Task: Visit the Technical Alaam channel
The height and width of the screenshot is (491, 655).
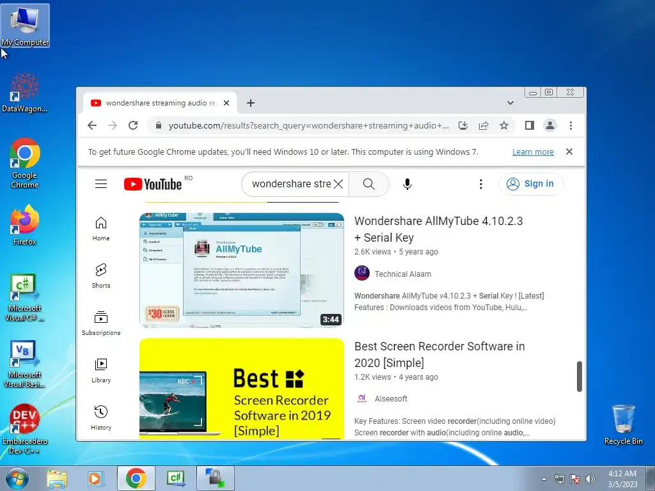Action: (403, 274)
